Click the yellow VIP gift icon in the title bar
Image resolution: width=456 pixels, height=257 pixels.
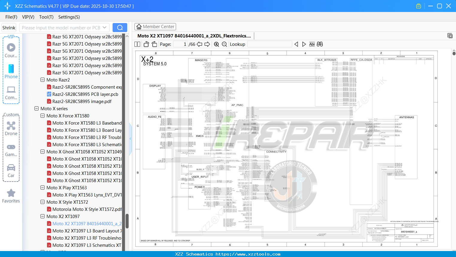(x=419, y=6)
